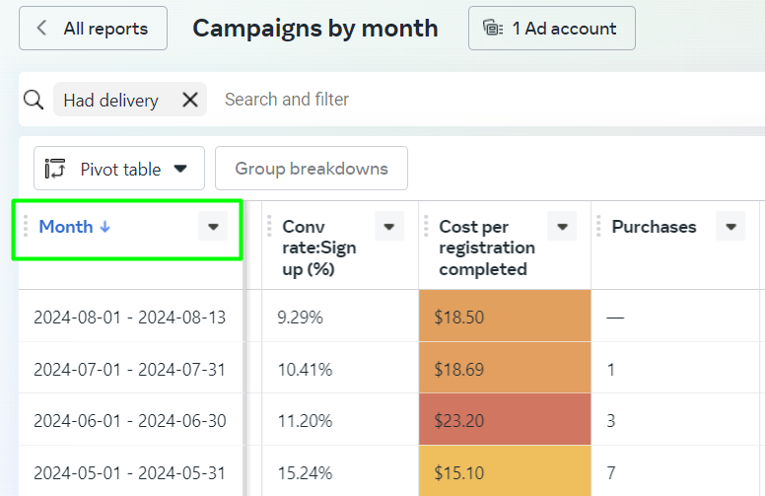Open the Conv rate:Sign up dropdown
The width and height of the screenshot is (765, 496).
pyautogui.click(x=388, y=226)
